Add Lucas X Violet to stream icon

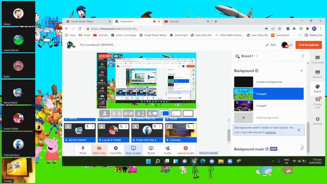(x=102, y=126)
